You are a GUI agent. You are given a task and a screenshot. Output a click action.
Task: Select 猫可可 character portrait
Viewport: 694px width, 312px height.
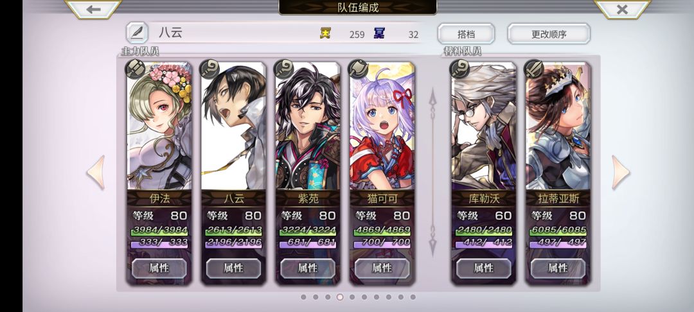point(382,126)
